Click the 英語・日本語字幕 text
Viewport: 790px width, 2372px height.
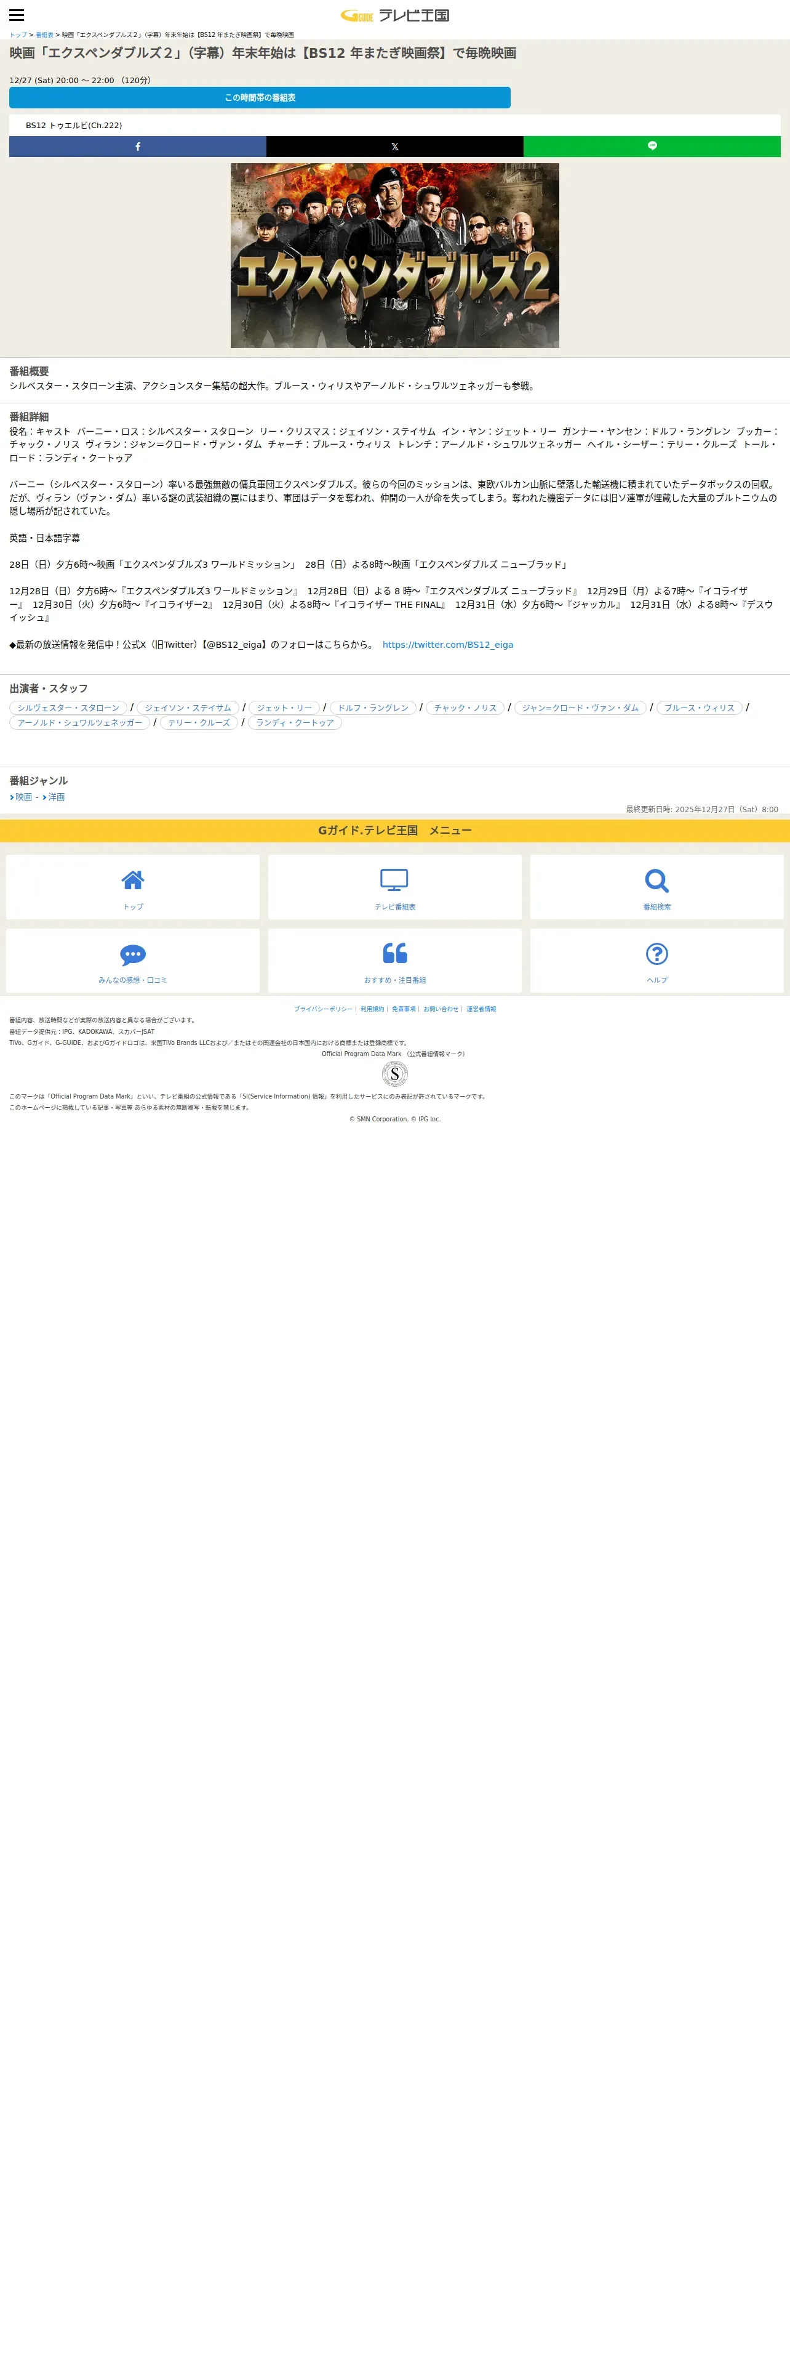[44, 538]
